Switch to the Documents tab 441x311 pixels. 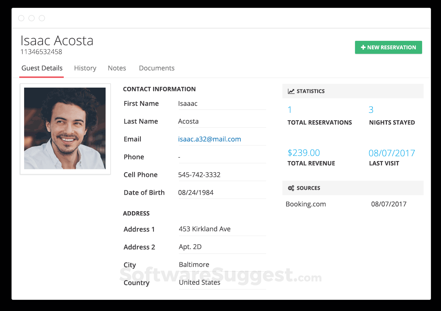[x=156, y=68]
